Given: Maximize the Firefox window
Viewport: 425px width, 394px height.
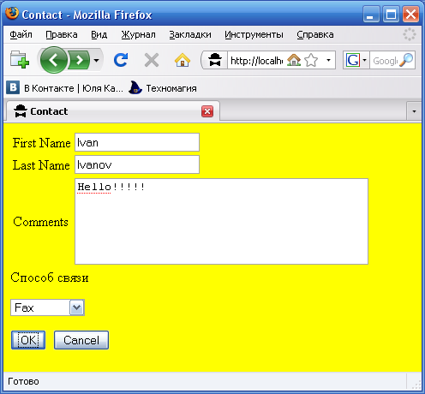Looking at the screenshot, I should 391,14.
